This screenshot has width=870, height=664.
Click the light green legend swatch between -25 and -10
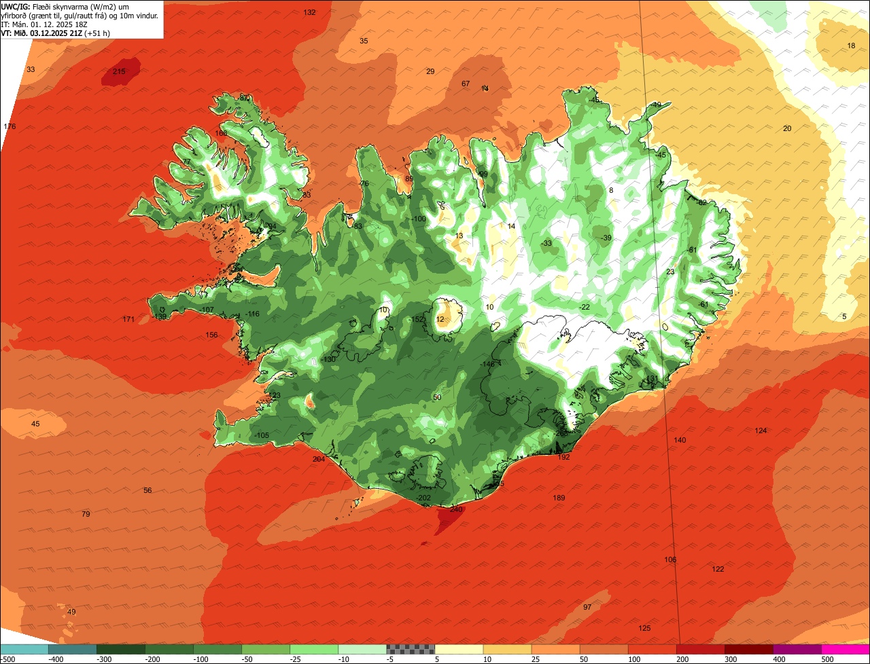point(314,649)
